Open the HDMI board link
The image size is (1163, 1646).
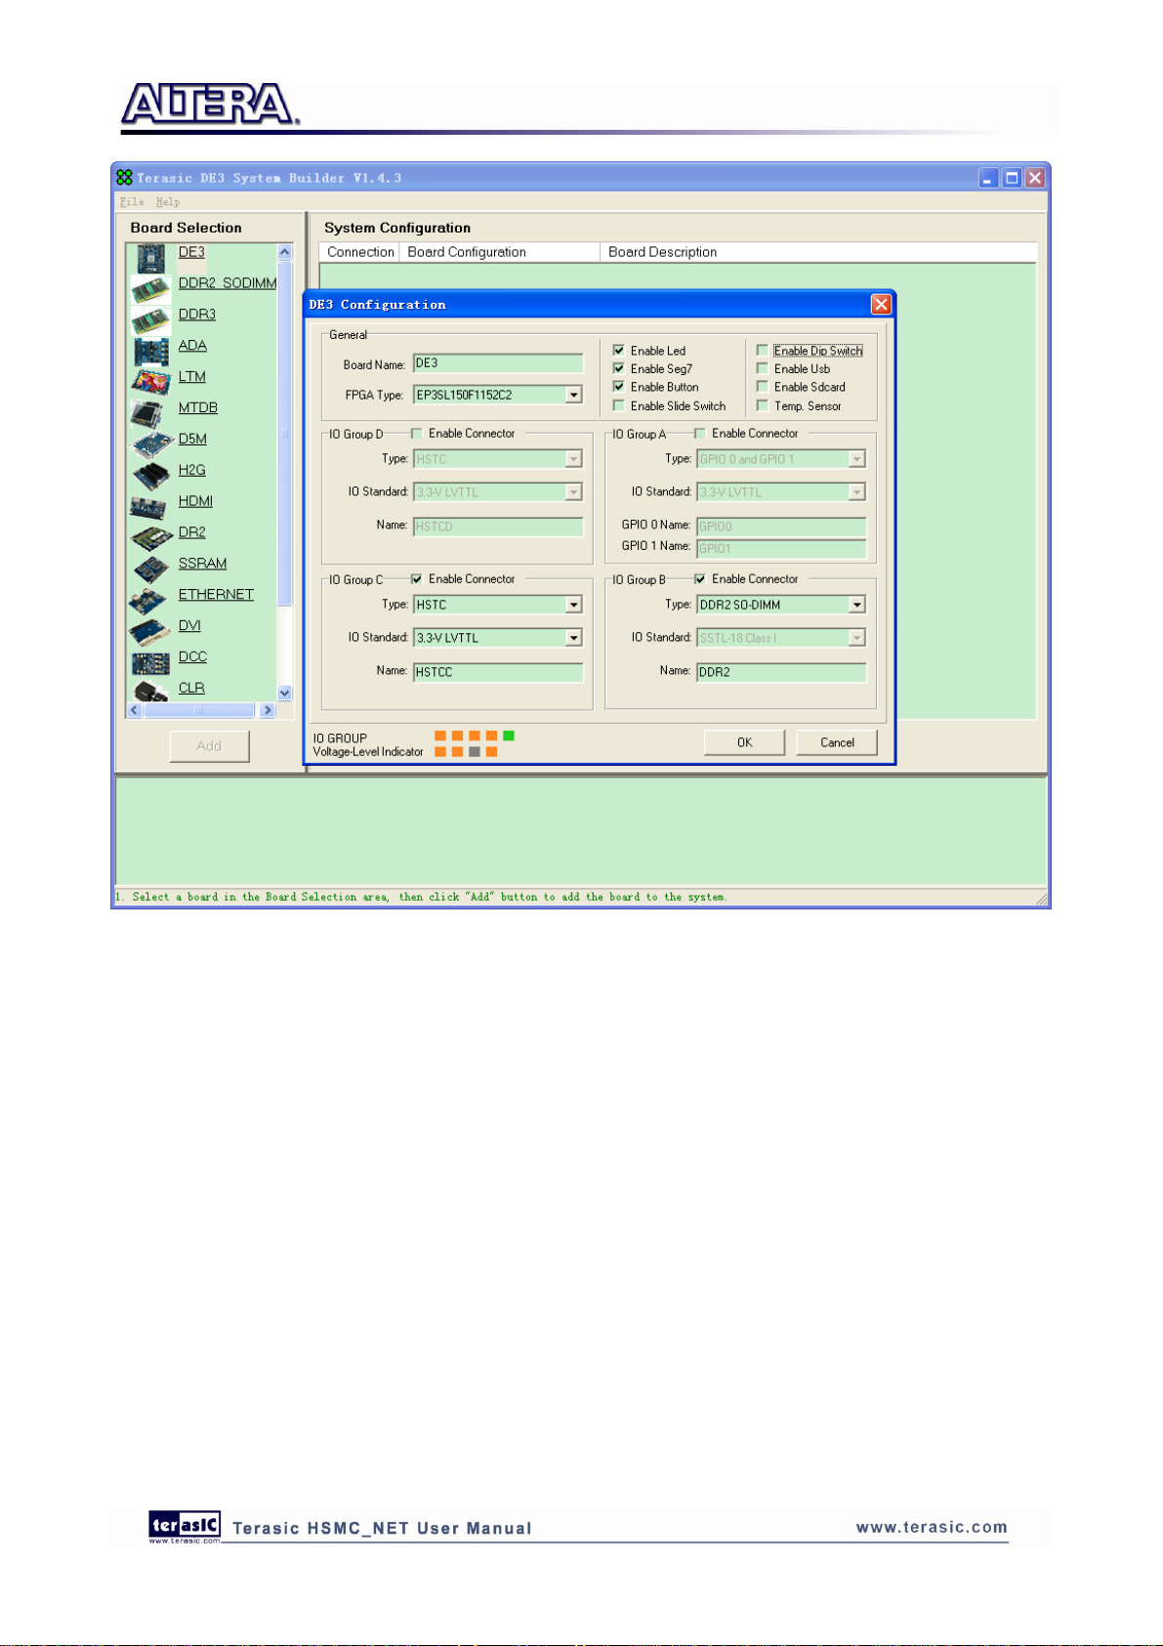click(195, 501)
